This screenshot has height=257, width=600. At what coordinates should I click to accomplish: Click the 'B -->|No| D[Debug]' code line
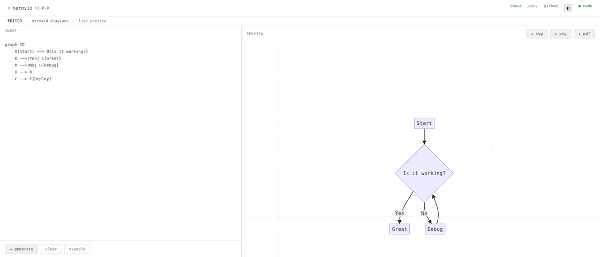click(37, 65)
